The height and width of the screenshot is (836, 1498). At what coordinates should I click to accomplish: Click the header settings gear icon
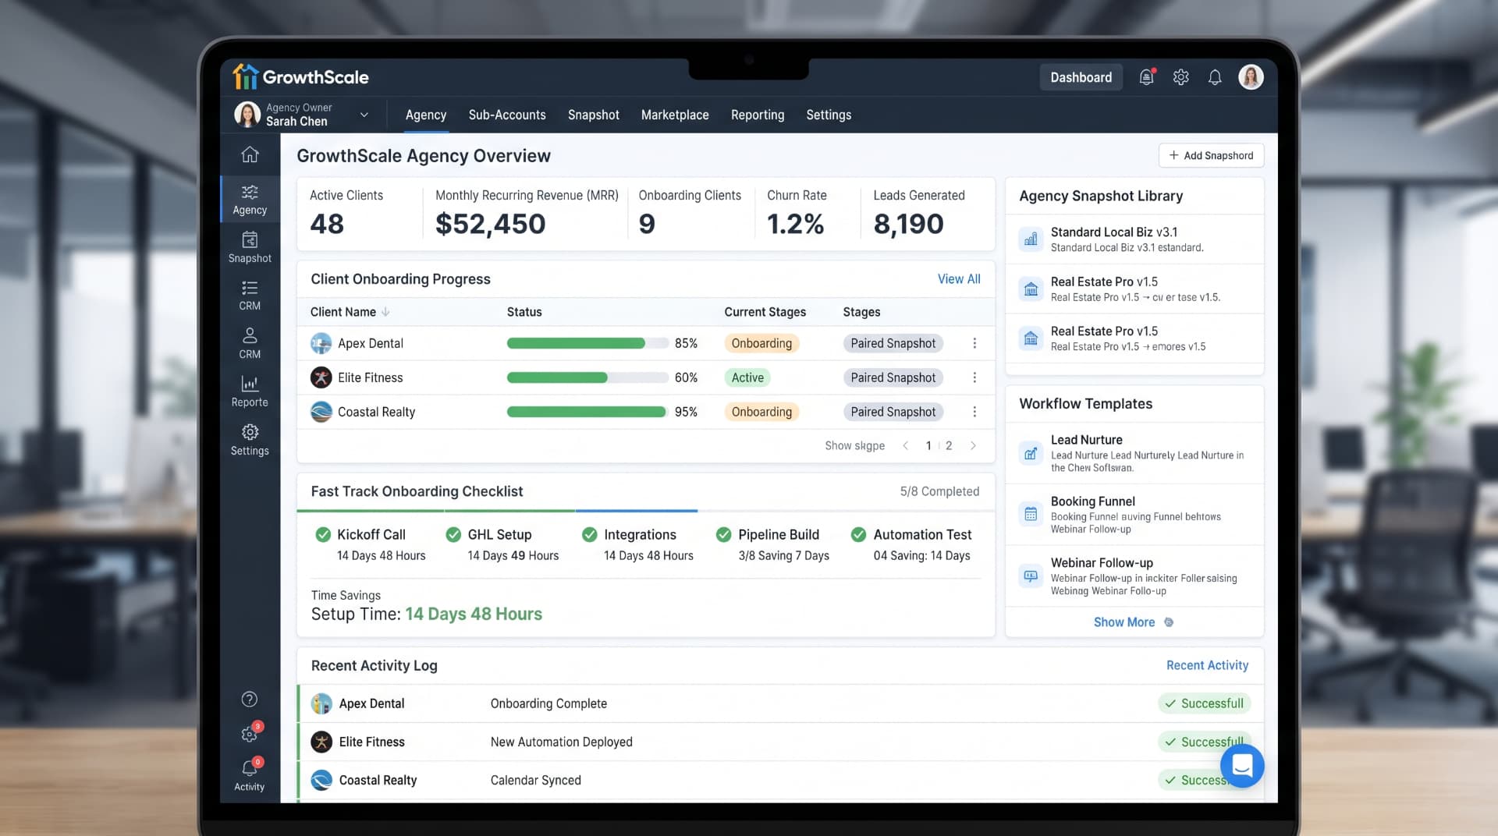click(x=1180, y=77)
